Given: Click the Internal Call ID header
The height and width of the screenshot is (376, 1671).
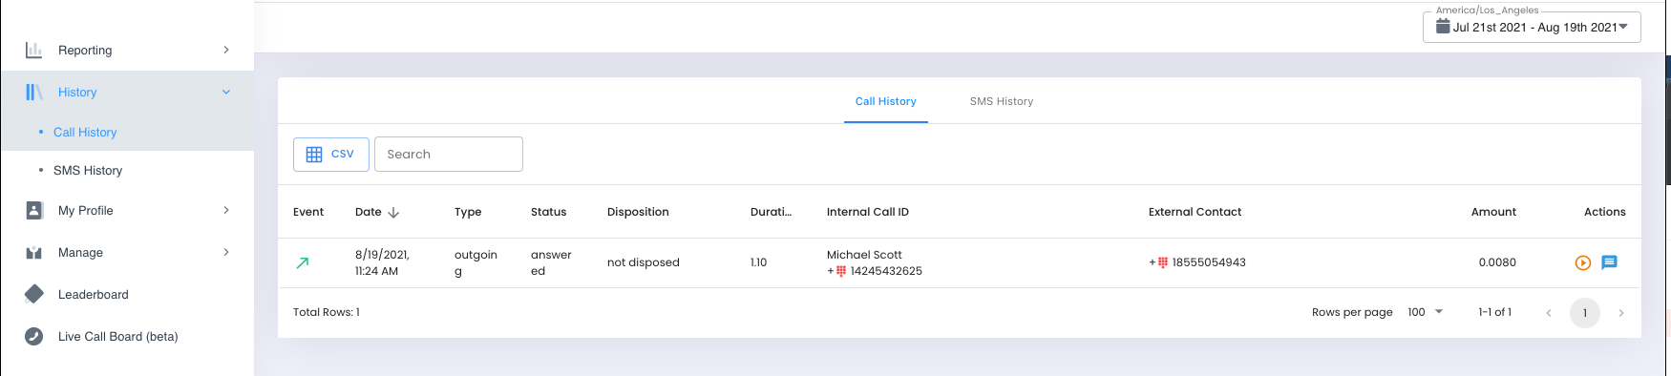Looking at the screenshot, I should coord(868,212).
